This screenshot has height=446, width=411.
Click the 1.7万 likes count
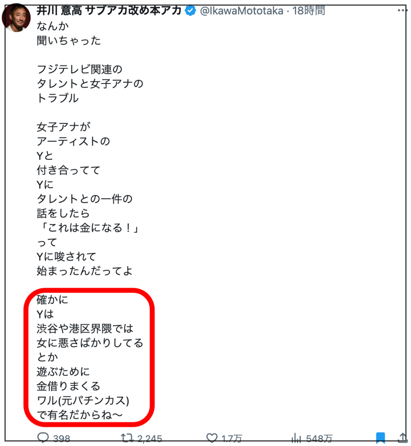[232, 439]
